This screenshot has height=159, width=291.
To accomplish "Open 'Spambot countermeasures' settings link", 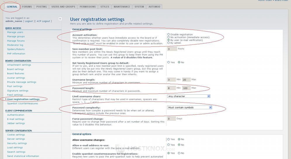I will coord(22,103).
